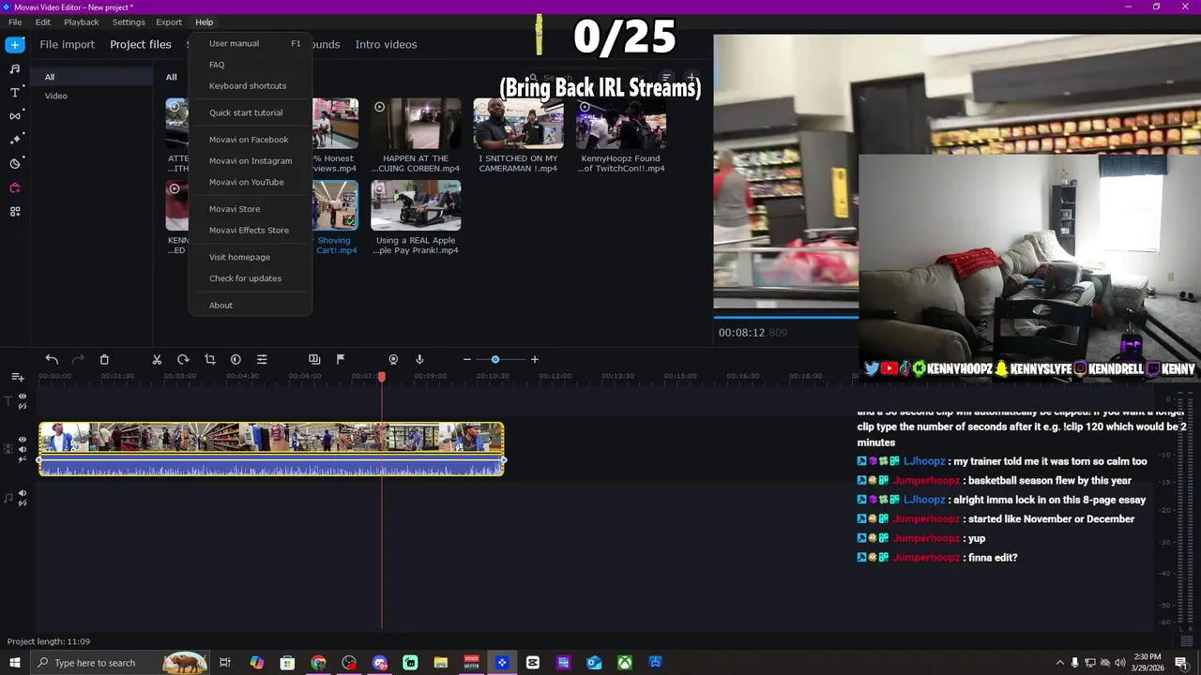Open Clip properties sliders icon
This screenshot has height=675, width=1201.
click(262, 359)
